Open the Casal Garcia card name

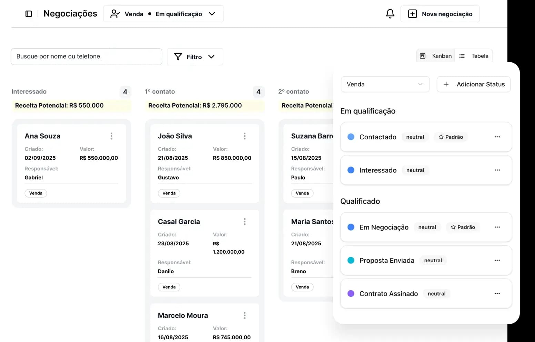pyautogui.click(x=179, y=222)
